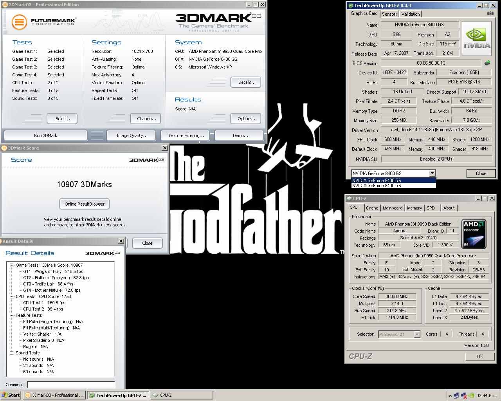Click the 3DMark03 title bar icon
The height and width of the screenshot is (401, 501).
[5, 5]
